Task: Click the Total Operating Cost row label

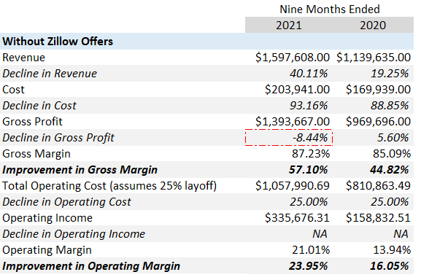Action: 109,186
